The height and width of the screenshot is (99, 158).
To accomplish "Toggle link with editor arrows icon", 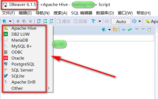I will tap(130, 30).
